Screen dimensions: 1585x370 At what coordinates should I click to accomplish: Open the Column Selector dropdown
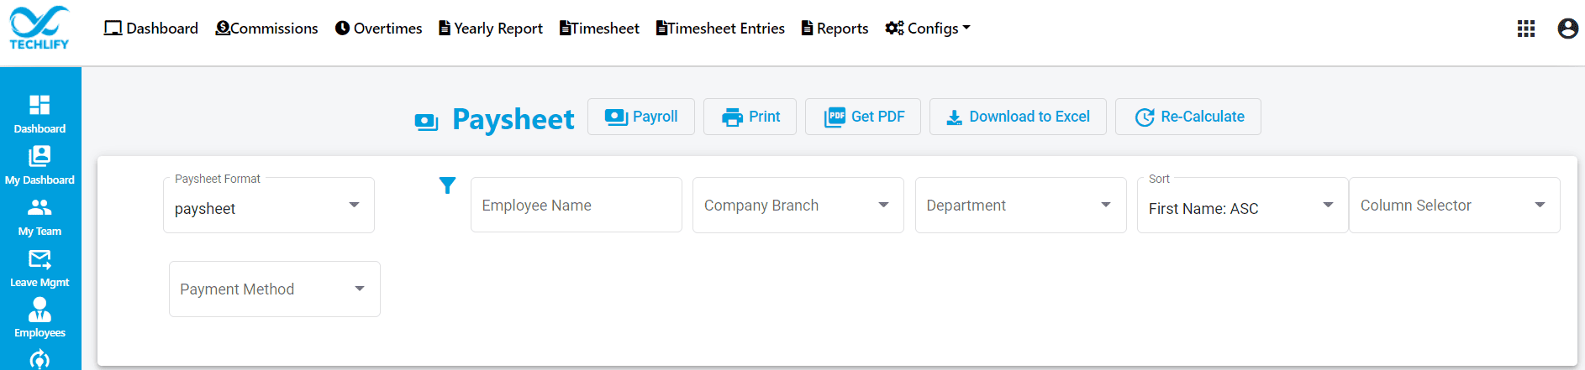[1455, 205]
